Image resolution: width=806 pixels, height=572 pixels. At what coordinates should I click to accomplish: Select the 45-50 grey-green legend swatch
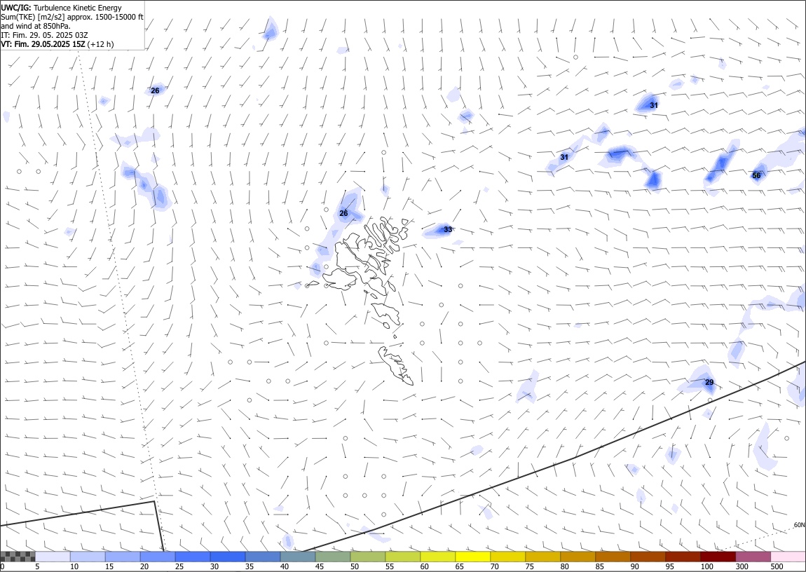(x=333, y=557)
